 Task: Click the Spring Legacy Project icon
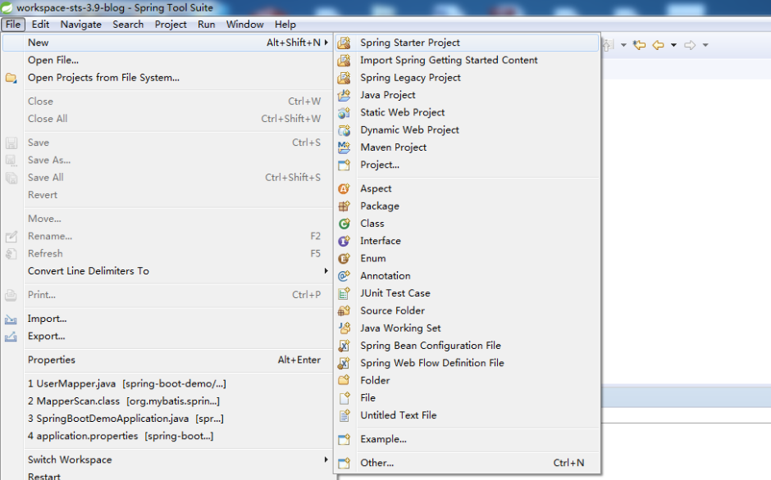[344, 78]
